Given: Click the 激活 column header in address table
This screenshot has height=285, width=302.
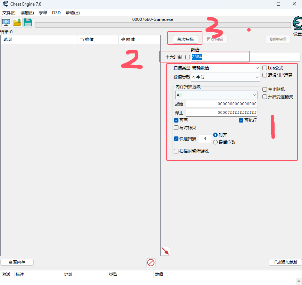Looking at the screenshot, I should (x=7, y=274).
